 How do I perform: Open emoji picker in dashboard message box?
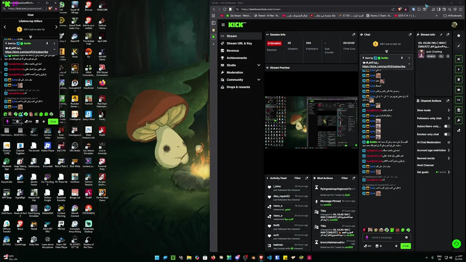tap(406, 238)
